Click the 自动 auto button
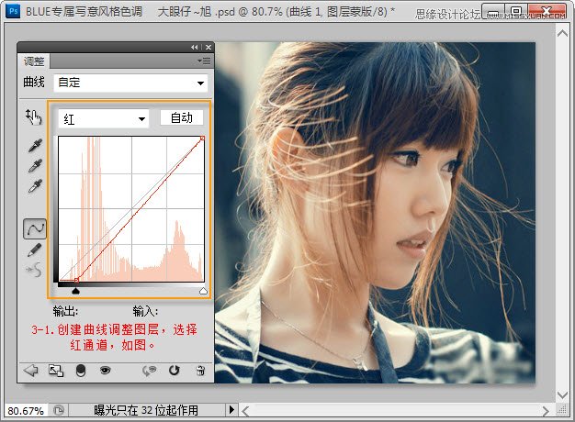The image size is (575, 422). click(182, 117)
